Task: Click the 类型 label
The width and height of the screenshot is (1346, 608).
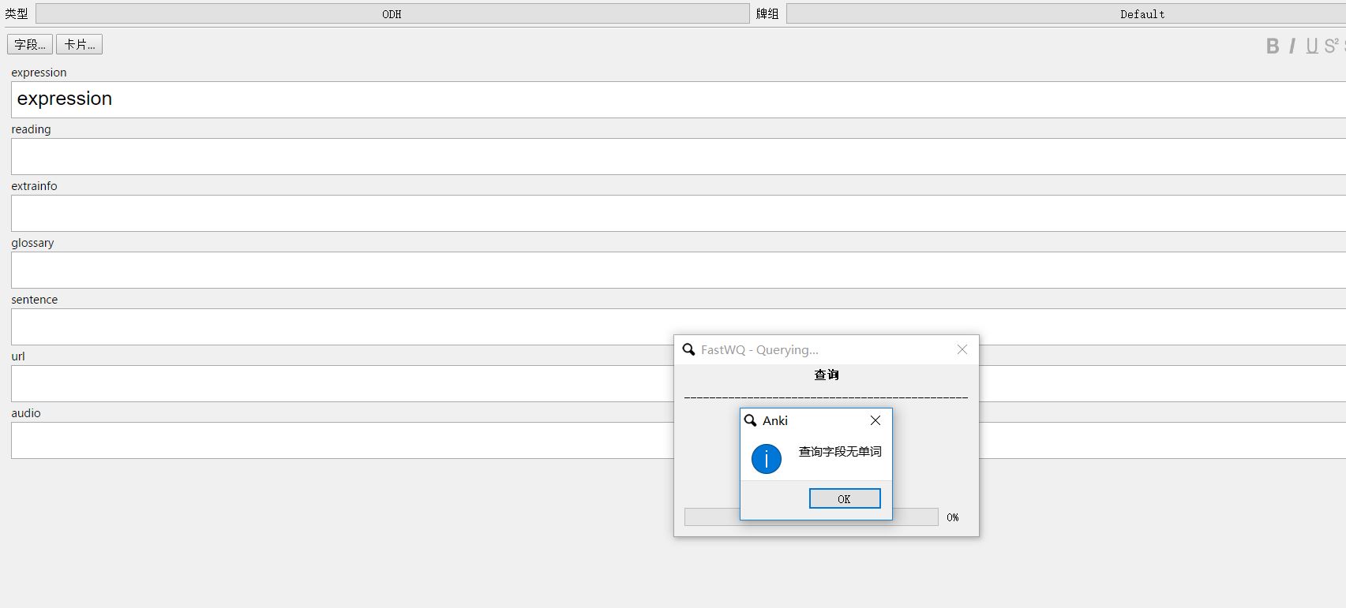Action: point(17,13)
